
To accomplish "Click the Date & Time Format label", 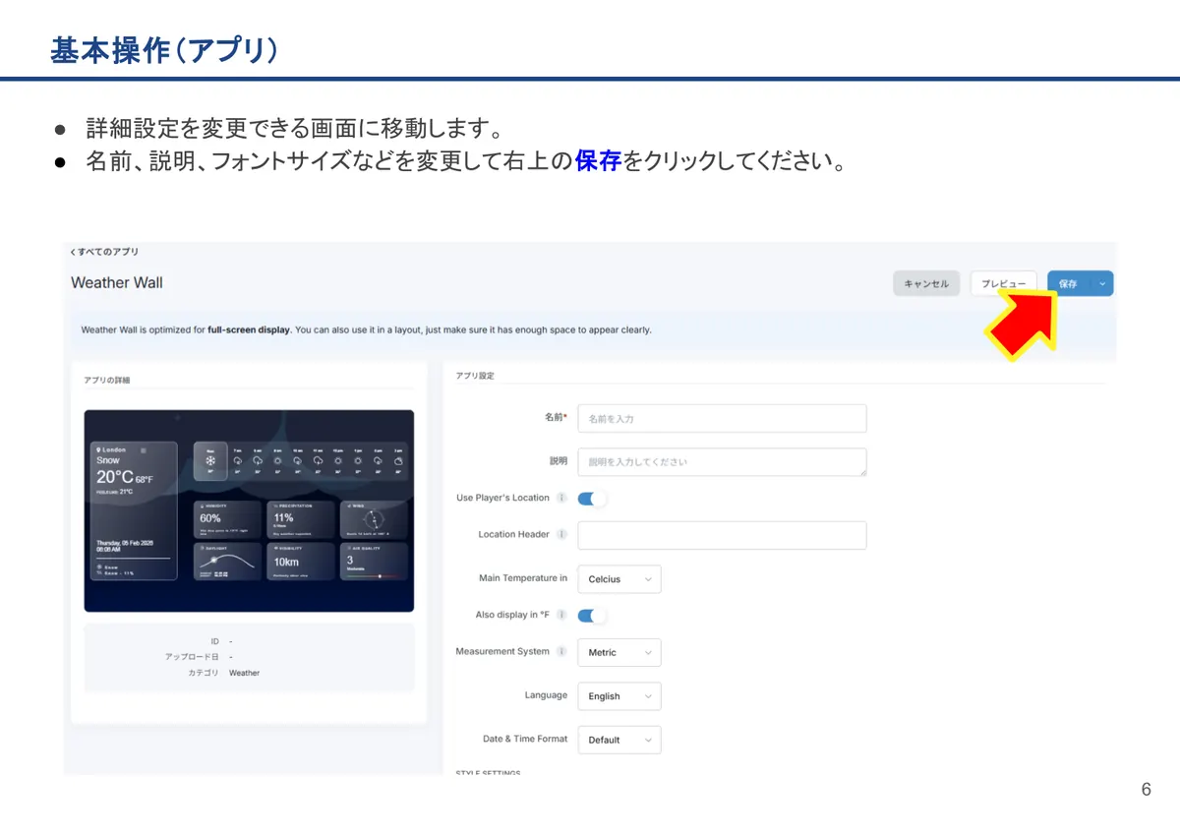I will coord(525,739).
